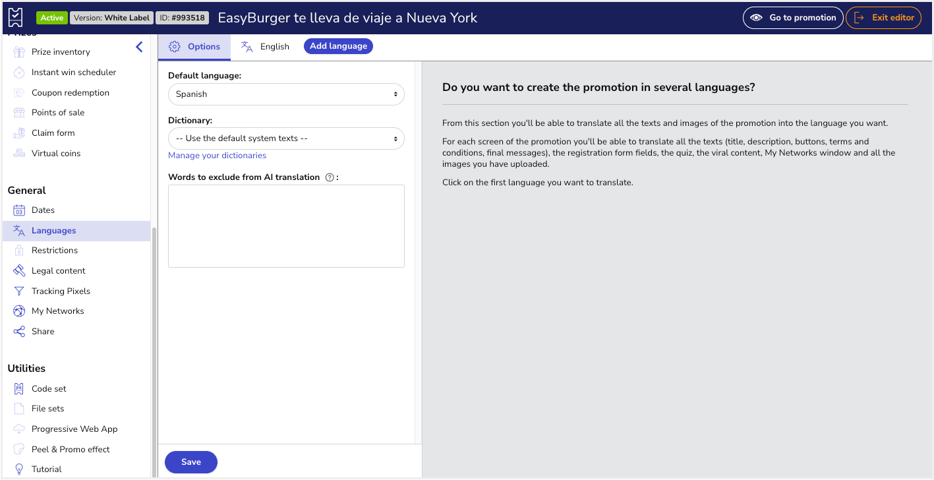Screen dimensions: 934x480
Task: Click the My Networks globe icon
Action: [x=19, y=311]
